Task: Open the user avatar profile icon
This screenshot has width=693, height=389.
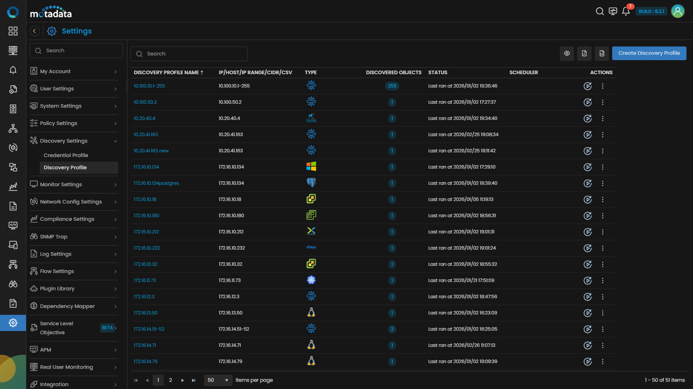Action: [677, 12]
